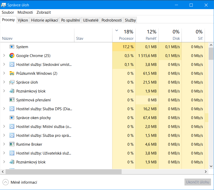
Task: Collapse view with Méně informací arrow
Action: [x=5, y=182]
